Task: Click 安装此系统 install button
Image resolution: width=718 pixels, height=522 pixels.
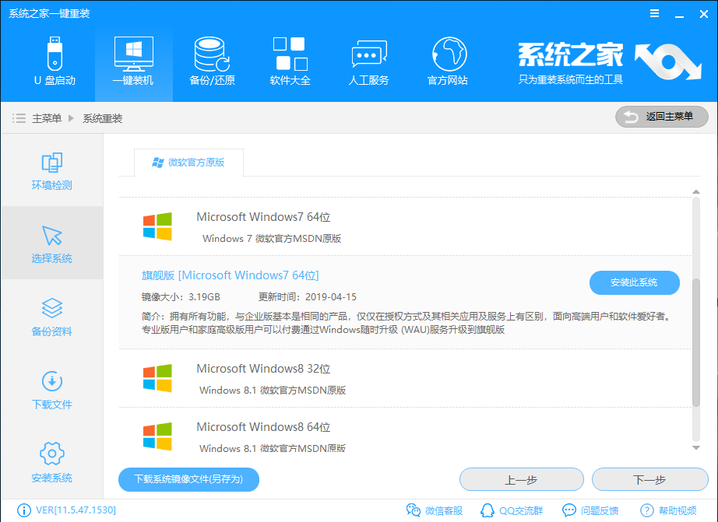Action: coord(634,282)
